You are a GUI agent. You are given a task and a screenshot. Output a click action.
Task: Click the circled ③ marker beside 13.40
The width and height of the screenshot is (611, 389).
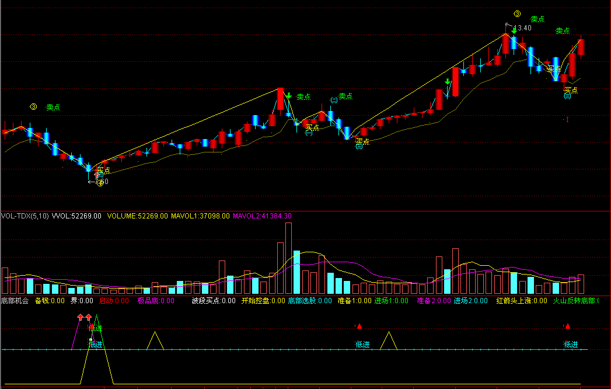[517, 14]
